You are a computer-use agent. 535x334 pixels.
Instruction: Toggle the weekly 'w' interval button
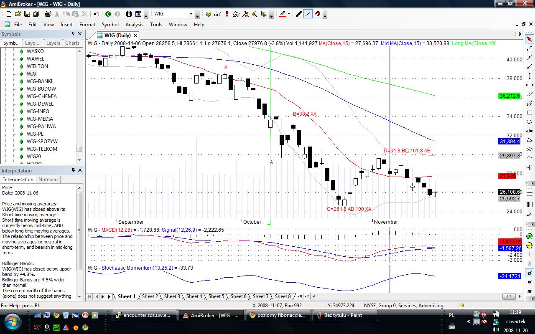coord(529,282)
